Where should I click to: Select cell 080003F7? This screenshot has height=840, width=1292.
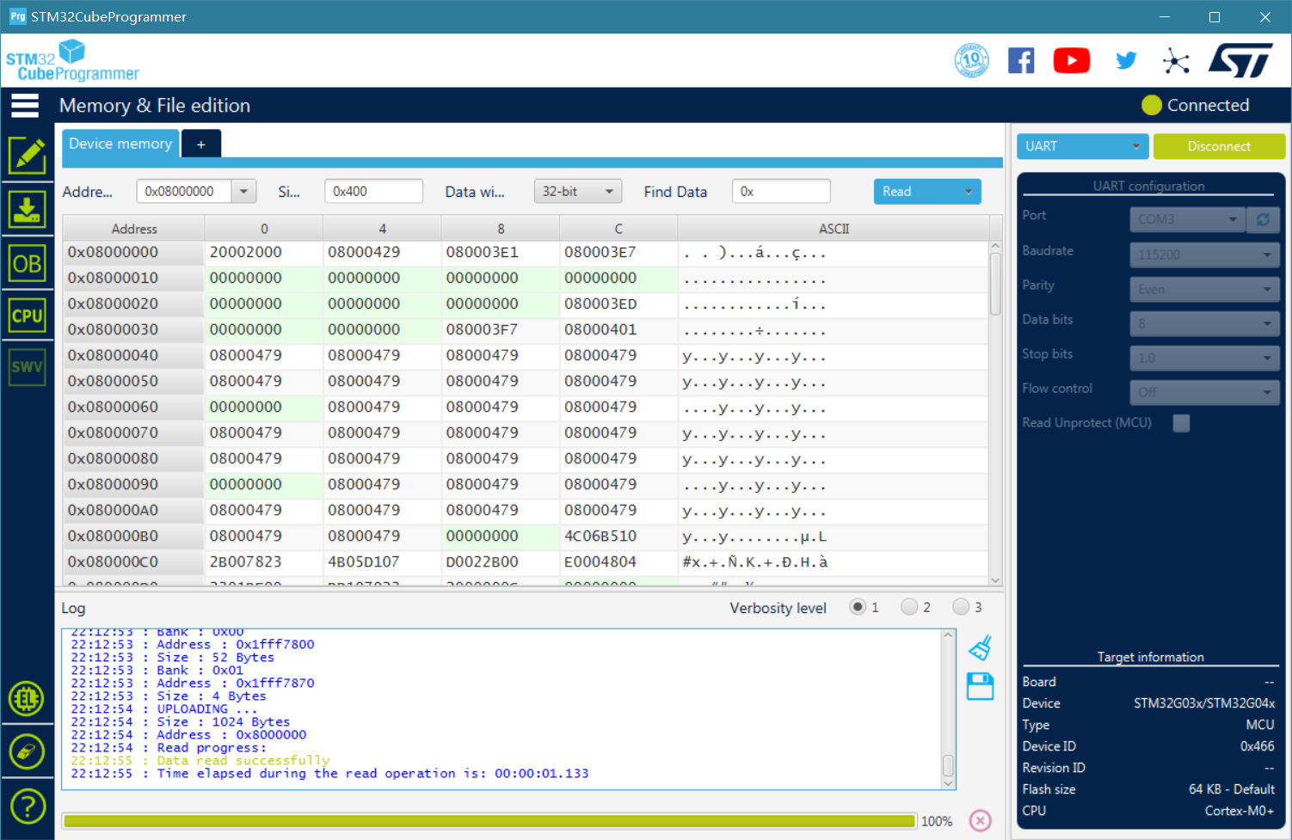pos(500,329)
